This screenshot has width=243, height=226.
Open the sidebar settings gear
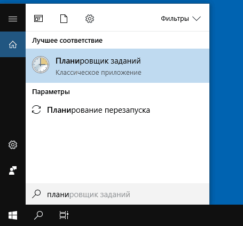pos(13,145)
